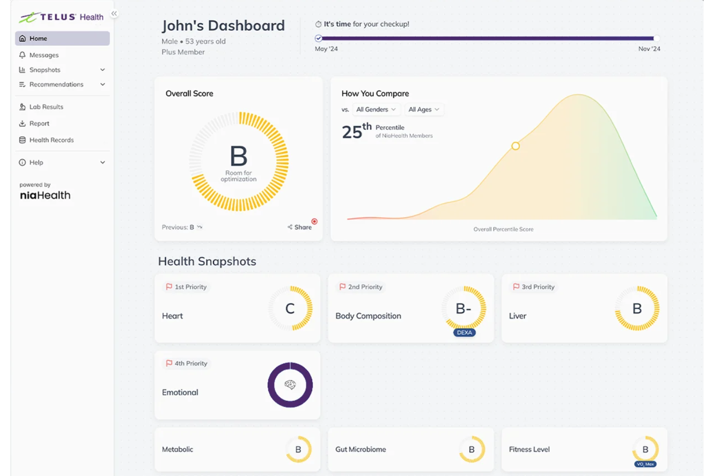Click the Snapshots bar chart icon
This screenshot has height=476, width=714.
pyautogui.click(x=22, y=70)
